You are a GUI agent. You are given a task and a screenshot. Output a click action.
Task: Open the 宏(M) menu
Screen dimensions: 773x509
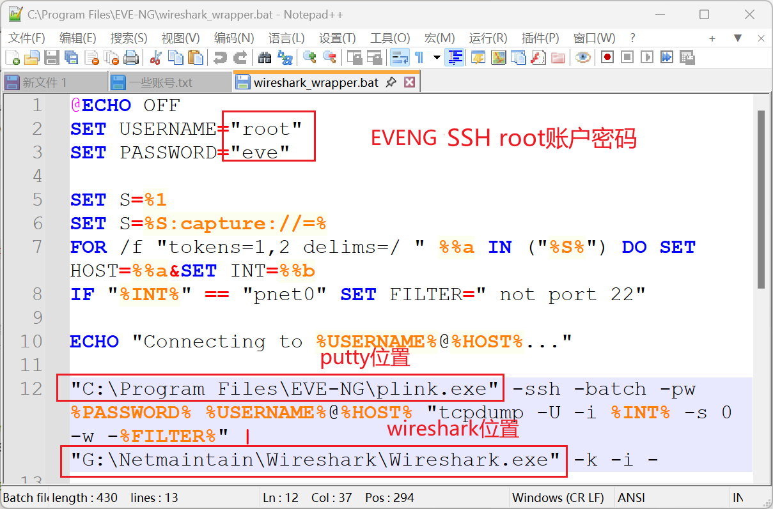(x=439, y=38)
